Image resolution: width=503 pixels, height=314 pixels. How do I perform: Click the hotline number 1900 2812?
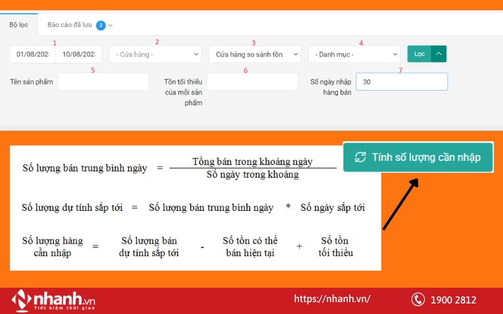click(453, 300)
